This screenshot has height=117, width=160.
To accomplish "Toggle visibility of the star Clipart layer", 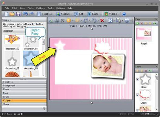I will (137, 79).
